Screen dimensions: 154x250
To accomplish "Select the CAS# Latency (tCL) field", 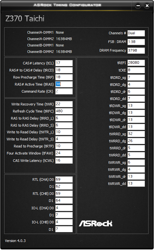I will point(64,63).
